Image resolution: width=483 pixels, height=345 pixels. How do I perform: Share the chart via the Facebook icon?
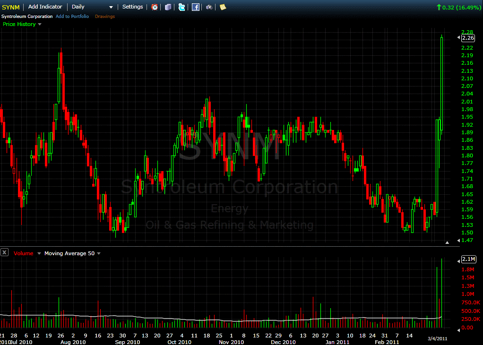pyautogui.click(x=196, y=7)
